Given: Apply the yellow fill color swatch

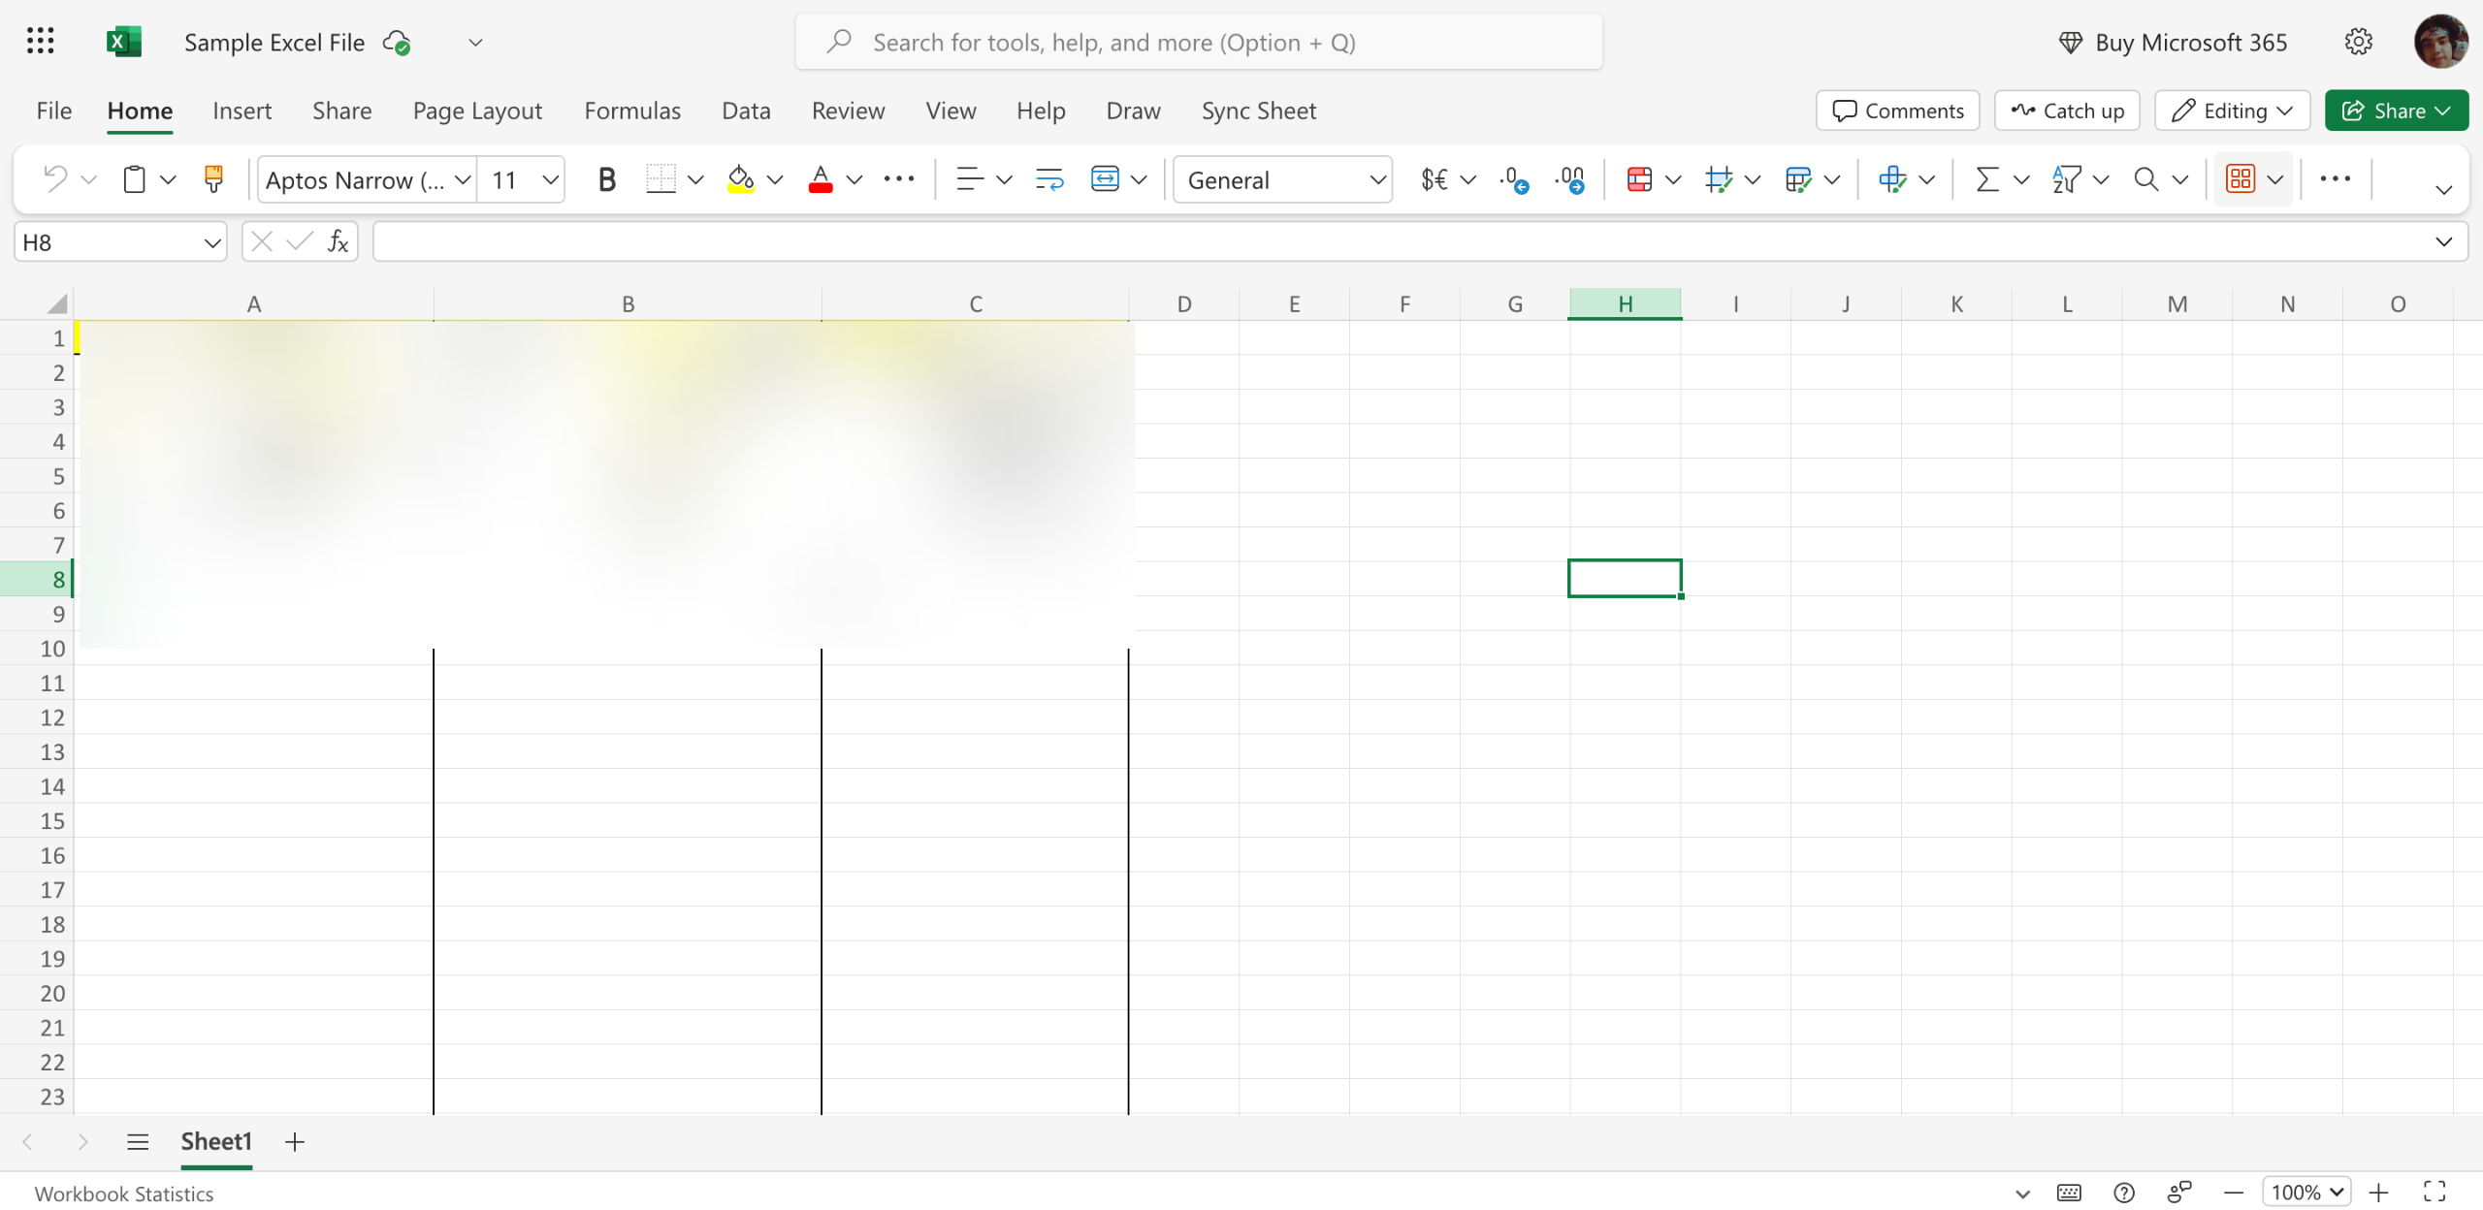Looking at the screenshot, I should [741, 179].
